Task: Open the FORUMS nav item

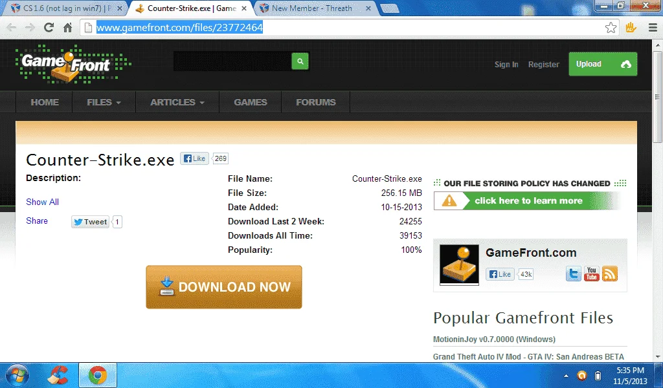Action: coord(316,102)
